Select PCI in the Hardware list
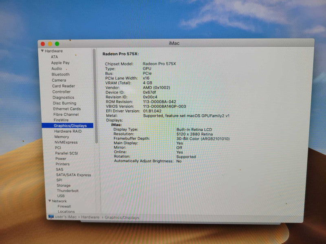This screenshot has width=326, height=244. pyautogui.click(x=58, y=148)
